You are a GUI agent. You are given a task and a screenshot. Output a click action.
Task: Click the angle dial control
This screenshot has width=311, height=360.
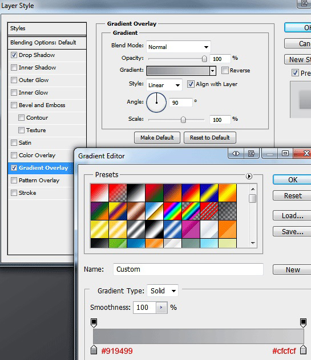click(x=156, y=103)
